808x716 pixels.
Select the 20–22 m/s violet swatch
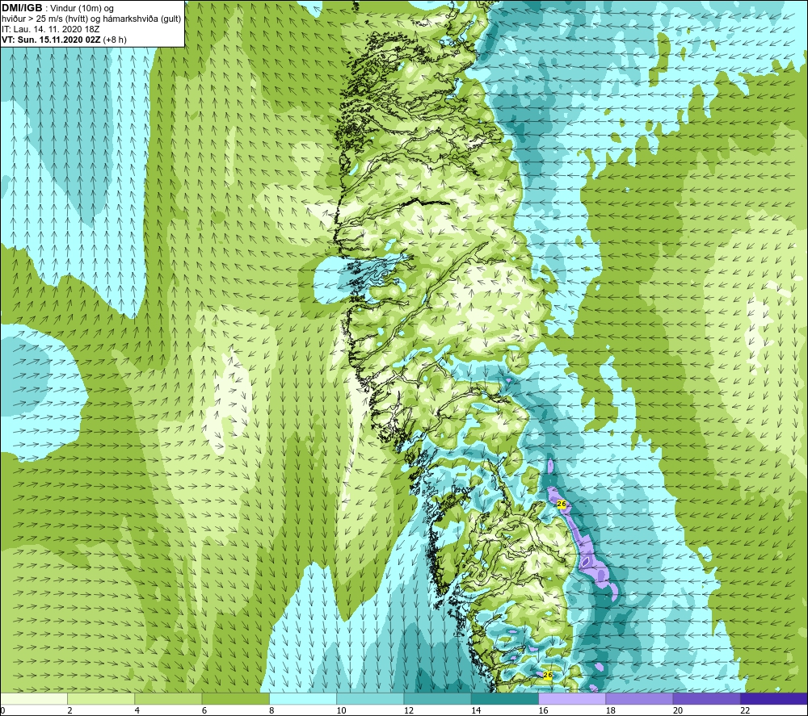click(x=706, y=699)
